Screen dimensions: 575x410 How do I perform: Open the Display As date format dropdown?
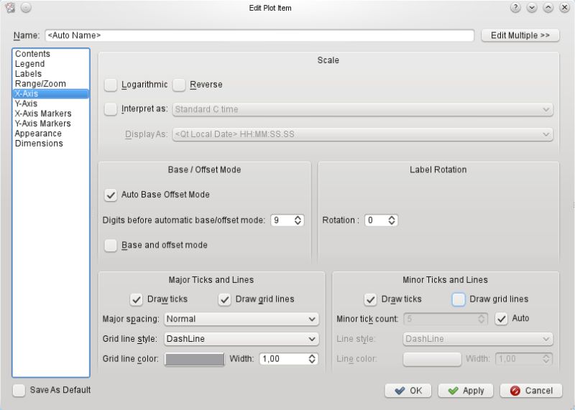[x=363, y=134]
